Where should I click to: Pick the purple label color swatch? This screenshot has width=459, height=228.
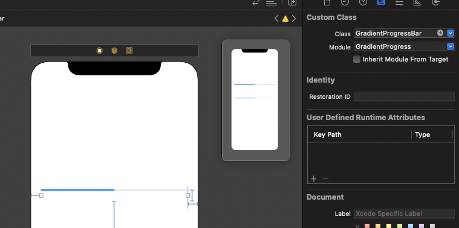point(422,226)
